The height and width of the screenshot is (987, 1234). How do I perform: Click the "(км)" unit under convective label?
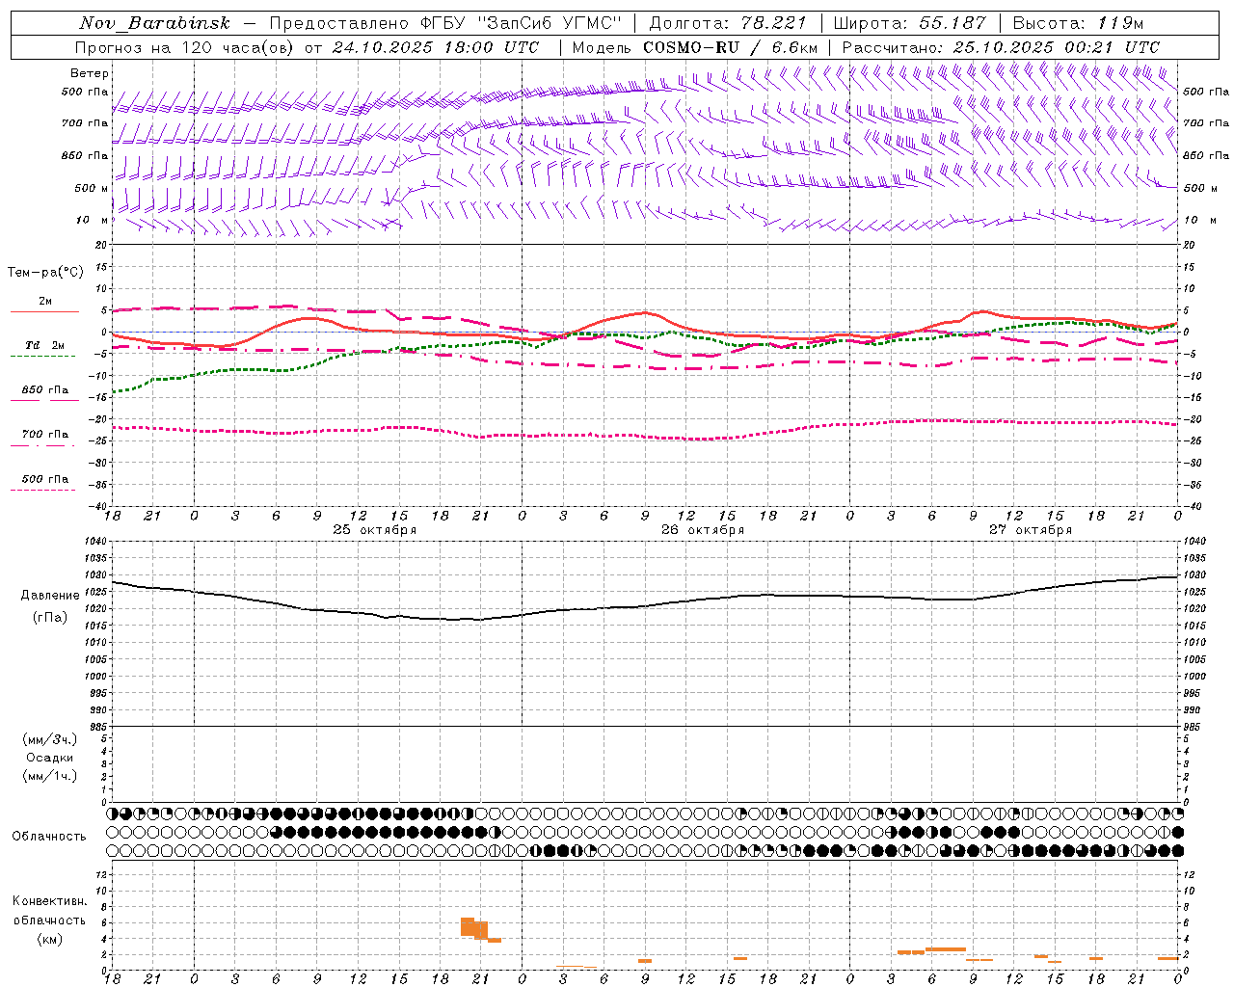pos(50,939)
